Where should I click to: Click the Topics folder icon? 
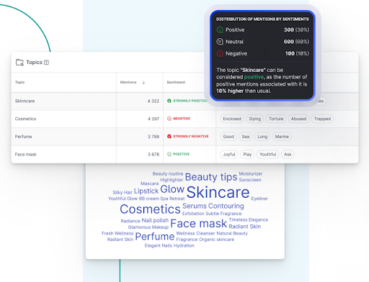[x=19, y=63]
